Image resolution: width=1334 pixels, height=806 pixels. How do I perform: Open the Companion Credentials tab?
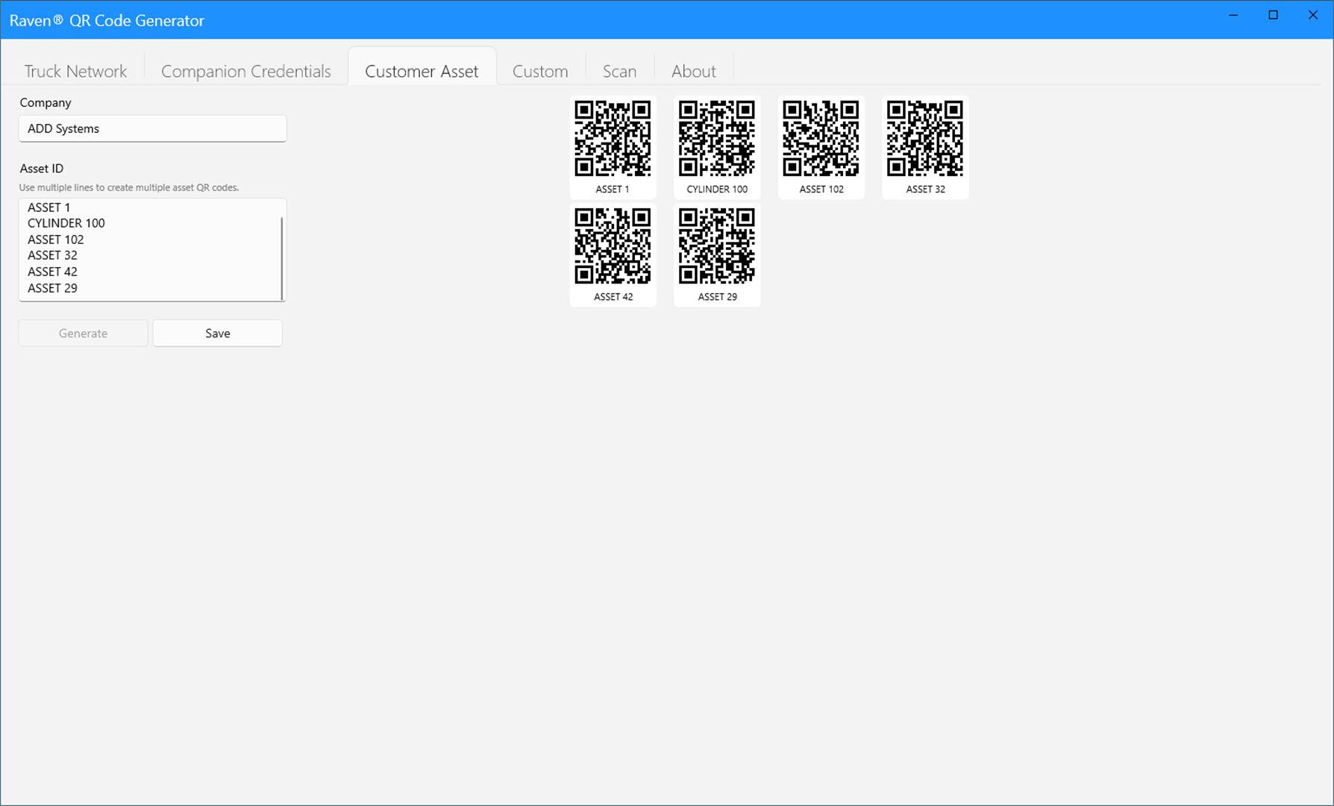(x=245, y=71)
